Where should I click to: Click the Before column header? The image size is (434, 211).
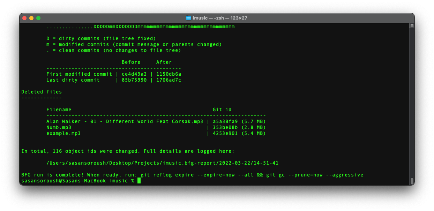tap(131, 62)
